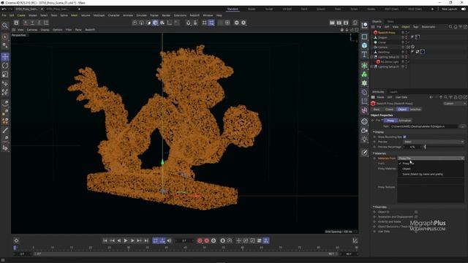Open the search magnifier in the left toolbar

[x=5, y=26]
